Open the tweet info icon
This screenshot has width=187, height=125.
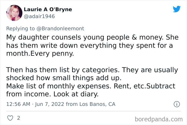tap(177, 105)
